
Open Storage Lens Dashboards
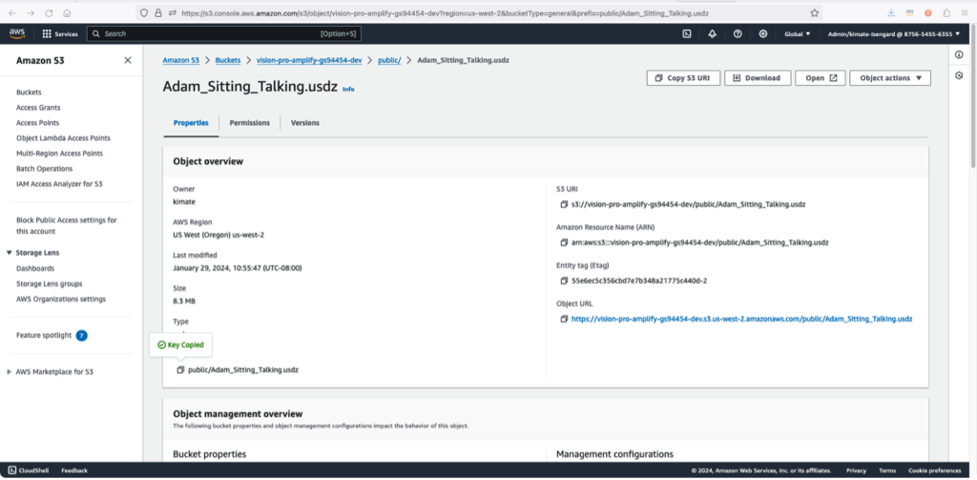(35, 269)
